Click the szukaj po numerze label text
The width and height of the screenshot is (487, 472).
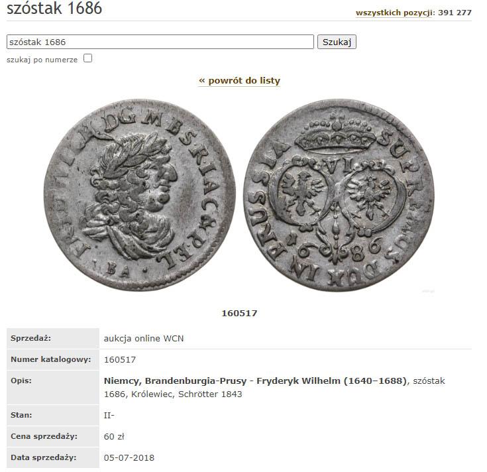coord(42,60)
